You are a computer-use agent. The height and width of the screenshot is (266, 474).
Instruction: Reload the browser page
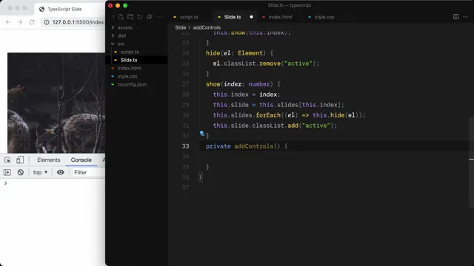[x=32, y=22]
